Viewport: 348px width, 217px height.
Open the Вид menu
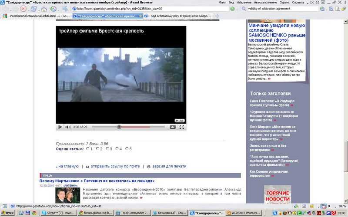point(231,2)
